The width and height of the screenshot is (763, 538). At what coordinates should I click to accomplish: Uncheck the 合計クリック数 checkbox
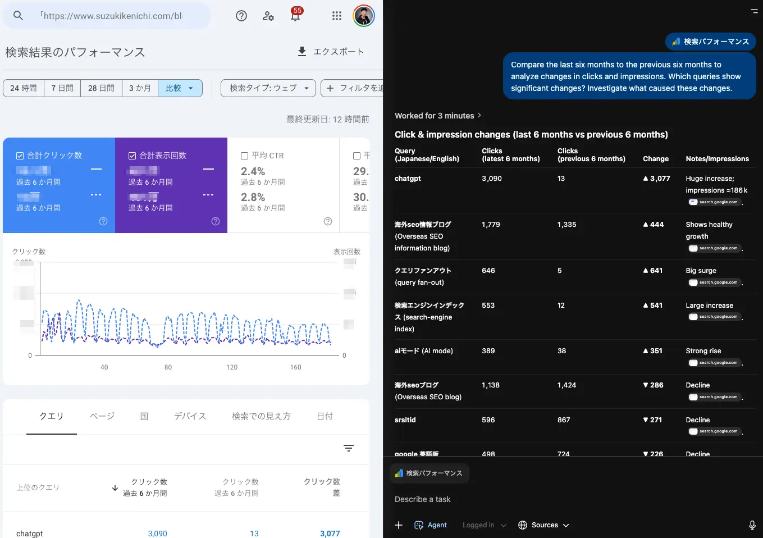[x=20, y=156]
